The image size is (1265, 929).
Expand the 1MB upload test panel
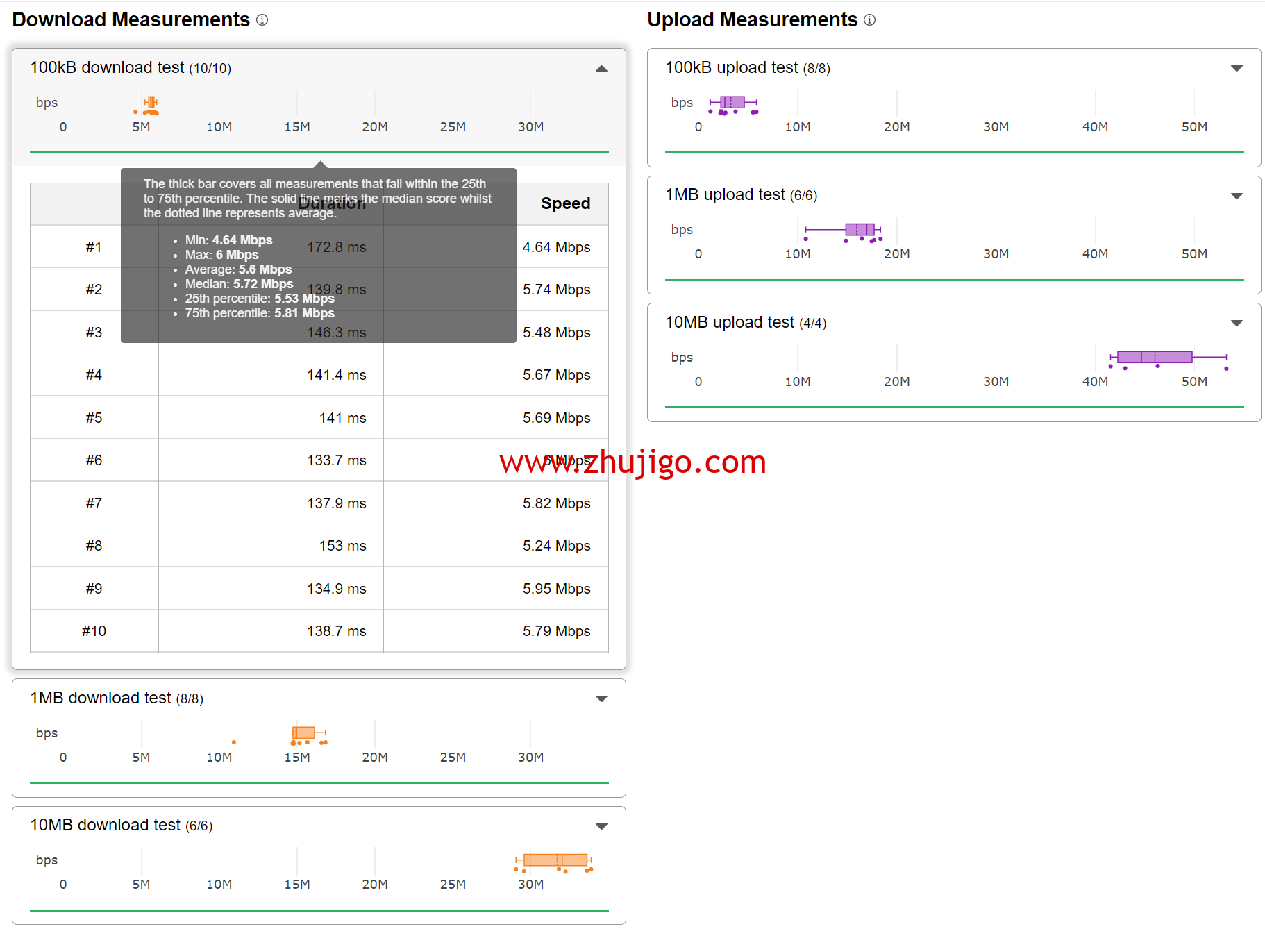point(1237,196)
